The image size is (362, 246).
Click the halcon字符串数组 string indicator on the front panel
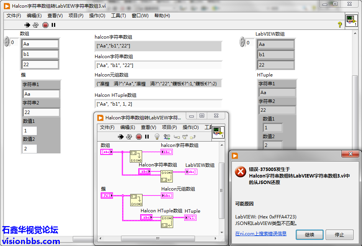158,46
